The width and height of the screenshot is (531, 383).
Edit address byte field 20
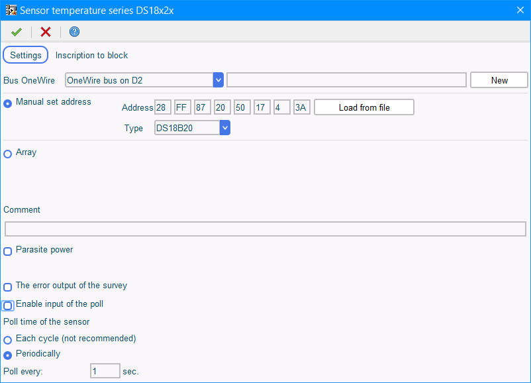[222, 107]
